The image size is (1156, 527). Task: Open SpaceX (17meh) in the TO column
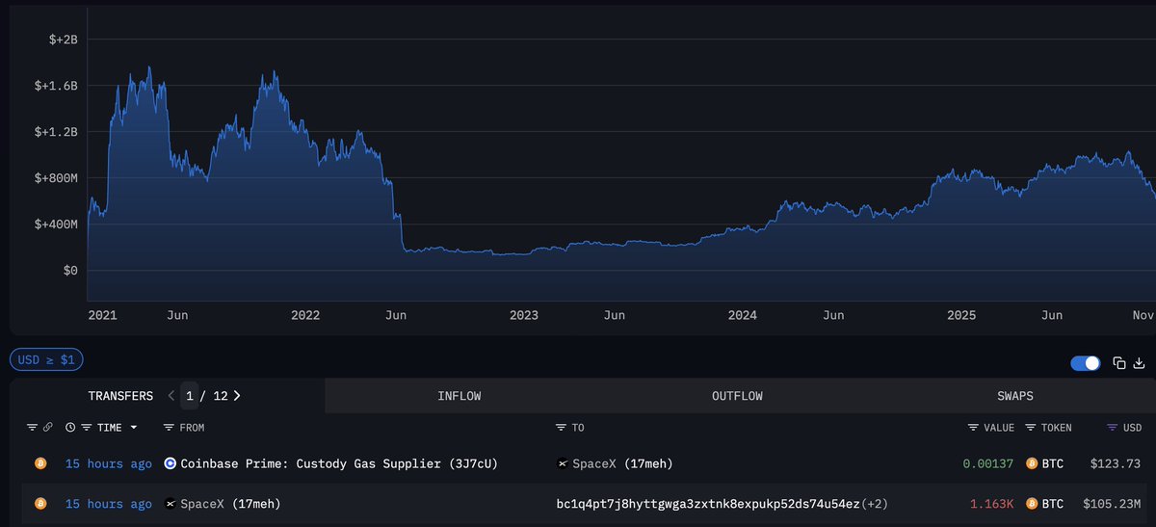click(x=622, y=463)
